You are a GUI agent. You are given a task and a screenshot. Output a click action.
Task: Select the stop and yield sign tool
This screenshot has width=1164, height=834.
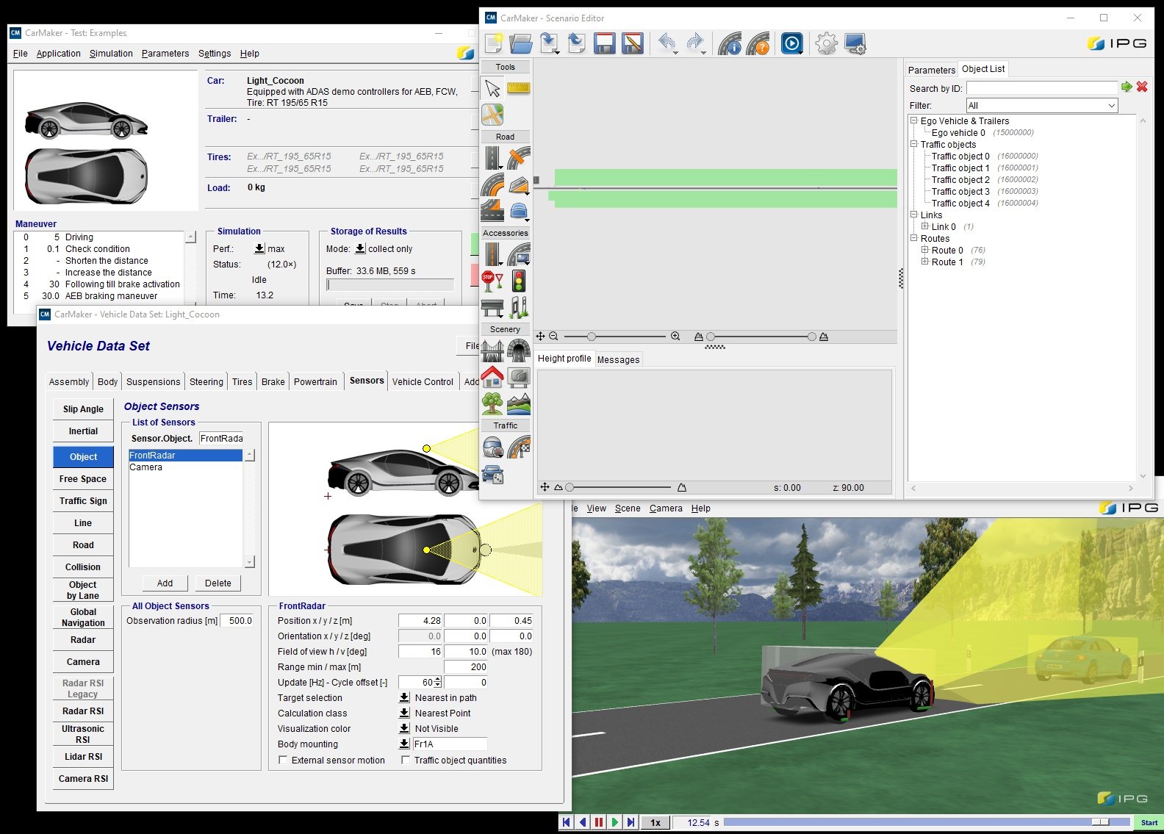point(492,281)
